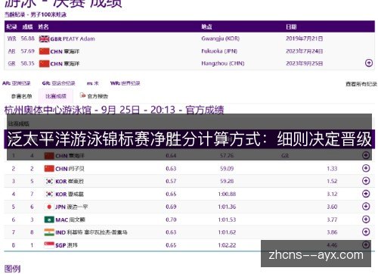
Task: Click the 0.57 reaction time
Action: pyautogui.click(x=171, y=181)
